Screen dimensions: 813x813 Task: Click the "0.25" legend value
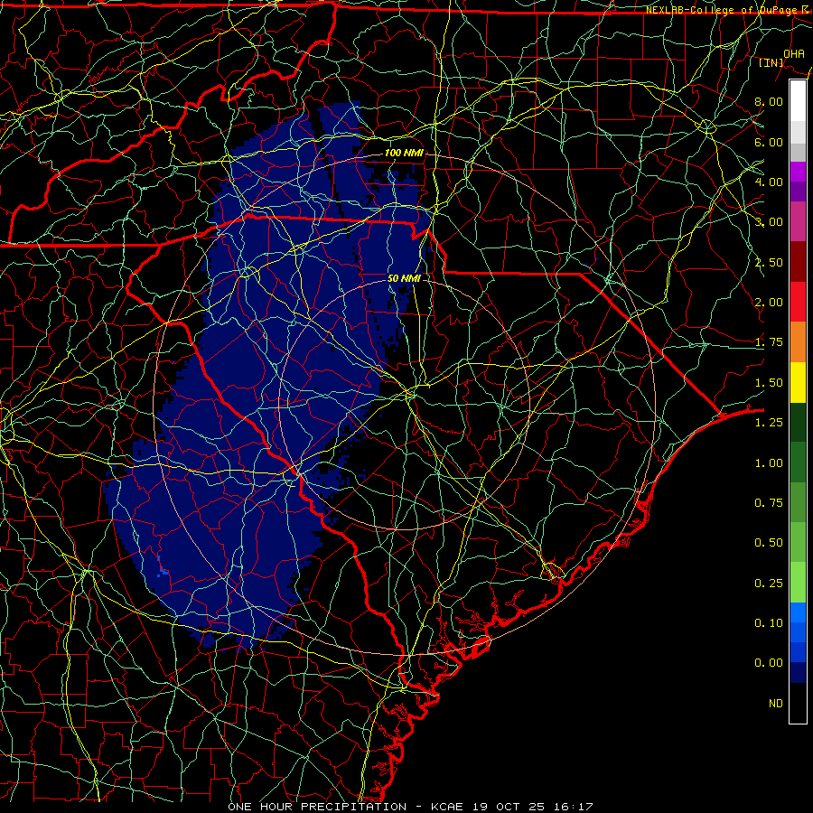pos(769,584)
